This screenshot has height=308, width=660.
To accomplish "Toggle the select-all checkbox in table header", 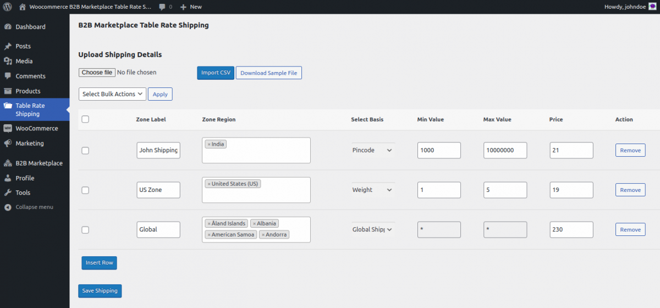I will click(85, 119).
